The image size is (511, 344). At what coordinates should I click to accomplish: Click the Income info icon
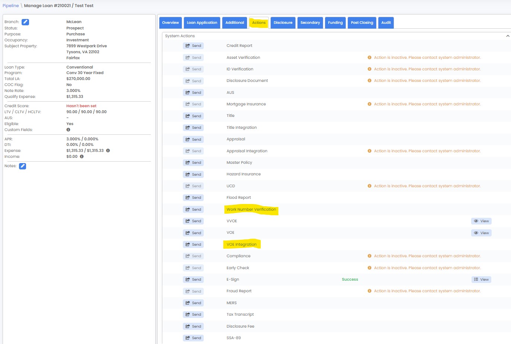click(x=82, y=157)
